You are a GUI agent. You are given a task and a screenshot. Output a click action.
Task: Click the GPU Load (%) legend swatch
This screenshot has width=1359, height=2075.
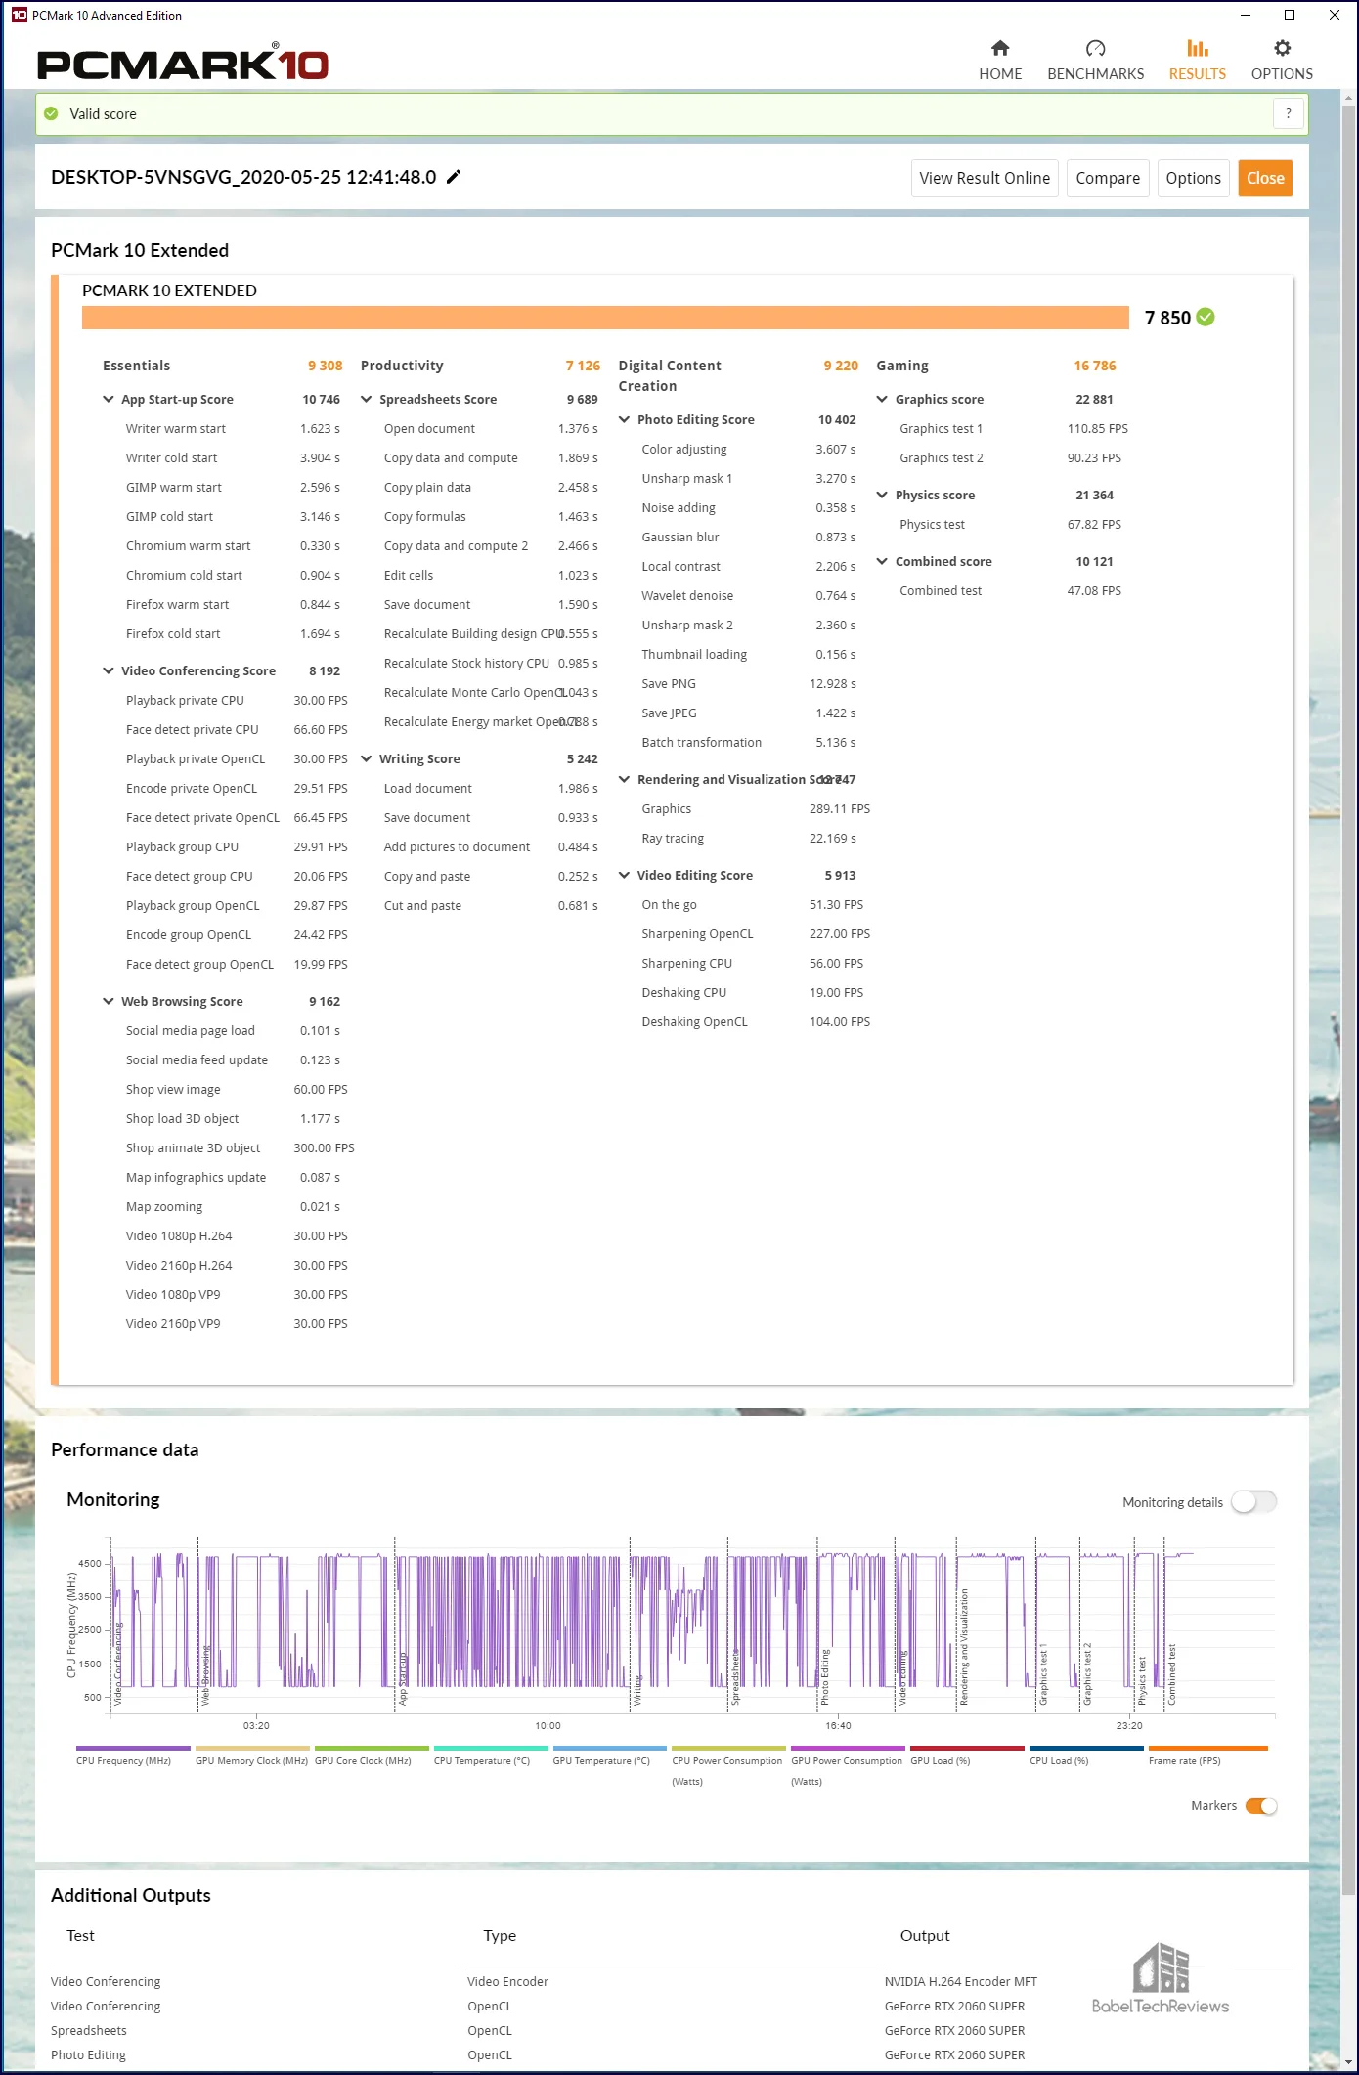968,1748
